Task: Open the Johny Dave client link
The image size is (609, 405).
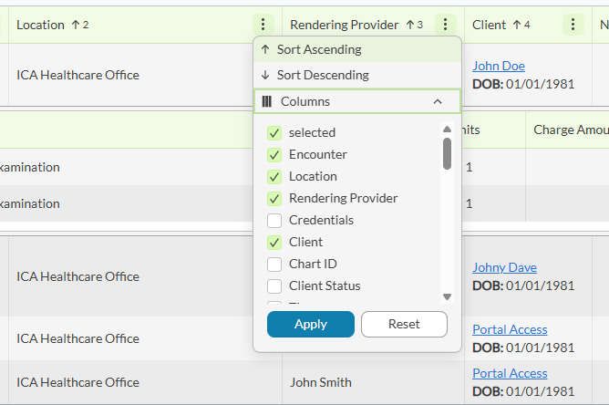Action: (504, 267)
